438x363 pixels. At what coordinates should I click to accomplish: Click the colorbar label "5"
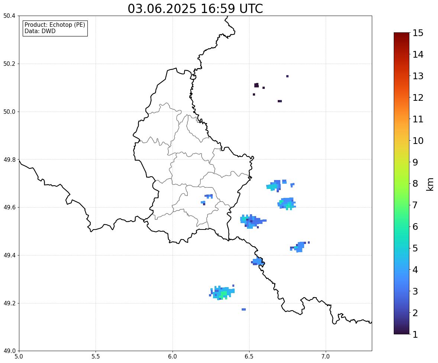click(x=415, y=248)
